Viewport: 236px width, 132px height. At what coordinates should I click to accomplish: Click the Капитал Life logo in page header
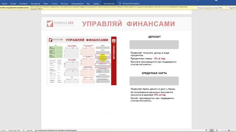pos(60,23)
